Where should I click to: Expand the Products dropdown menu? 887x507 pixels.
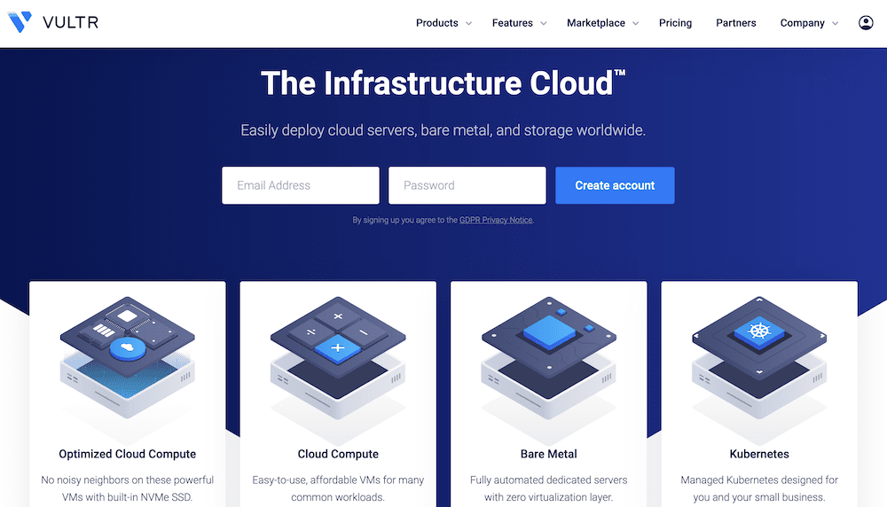coord(443,23)
